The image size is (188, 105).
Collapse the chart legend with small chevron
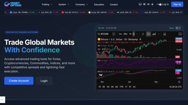coord(100,53)
